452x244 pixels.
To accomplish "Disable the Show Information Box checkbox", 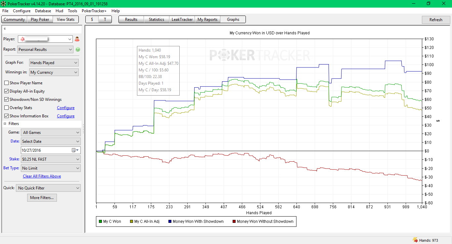I will [7, 116].
